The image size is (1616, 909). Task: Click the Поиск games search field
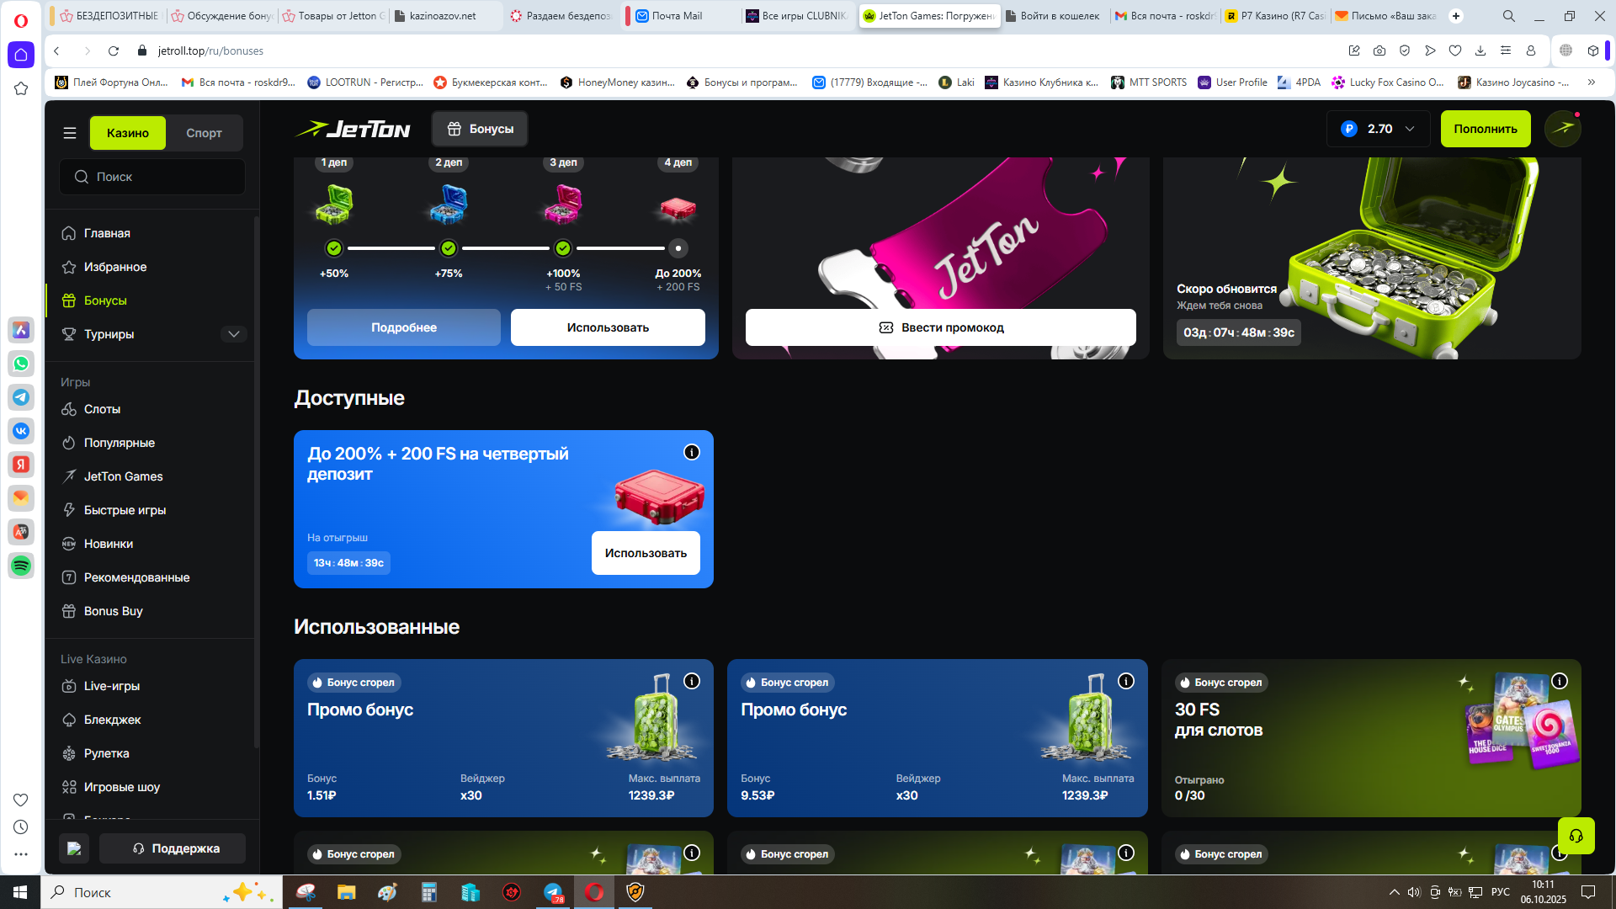pyautogui.click(x=152, y=177)
